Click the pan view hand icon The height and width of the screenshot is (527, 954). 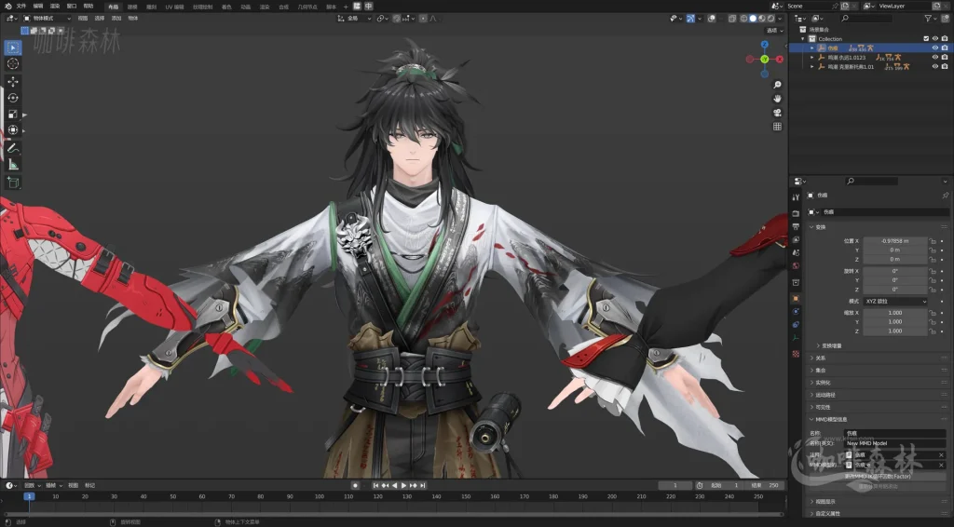[777, 99]
